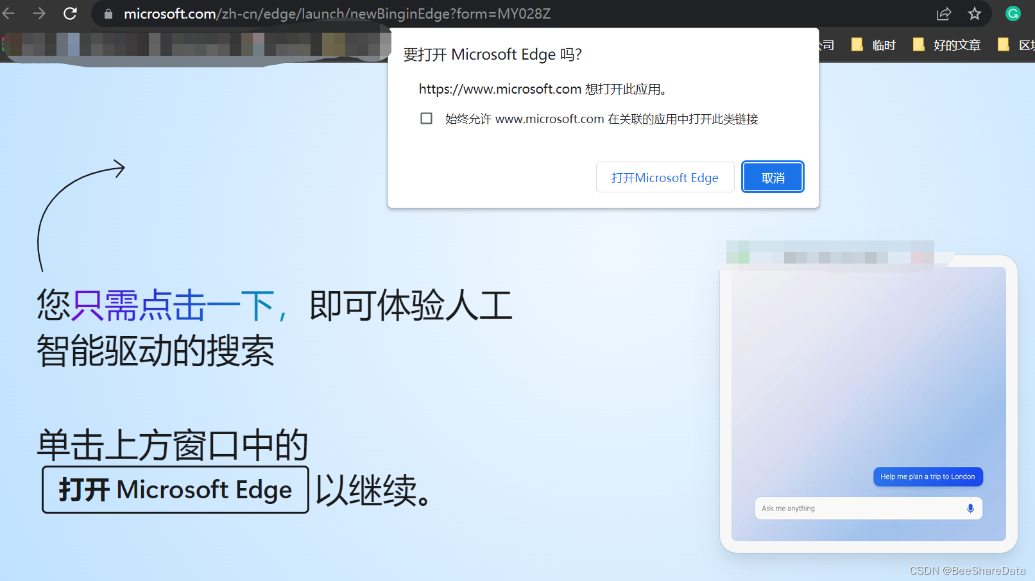Viewport: 1035px width, 581px height.
Task: Click the gradient text 只需点击一下
Action: coord(173,305)
